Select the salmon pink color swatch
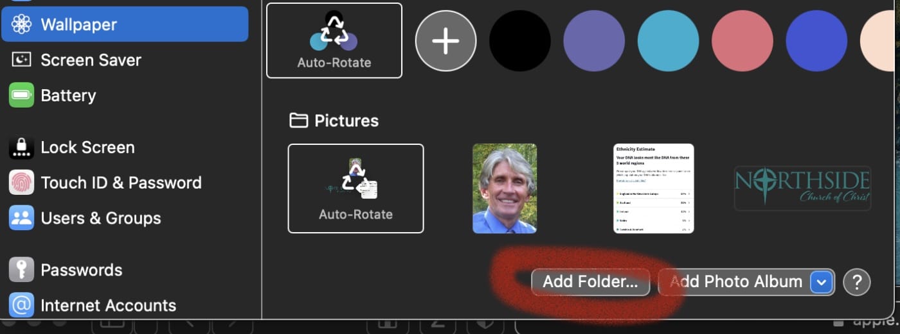This screenshot has width=900, height=334. pos(742,41)
